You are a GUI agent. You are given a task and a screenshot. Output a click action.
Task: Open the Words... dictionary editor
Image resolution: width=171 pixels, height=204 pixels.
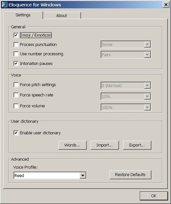click(72, 145)
